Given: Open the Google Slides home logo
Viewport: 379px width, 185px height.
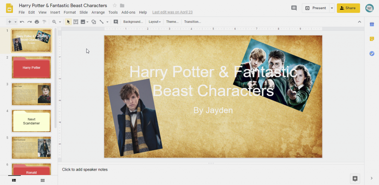Looking at the screenshot, I should tap(9, 8).
